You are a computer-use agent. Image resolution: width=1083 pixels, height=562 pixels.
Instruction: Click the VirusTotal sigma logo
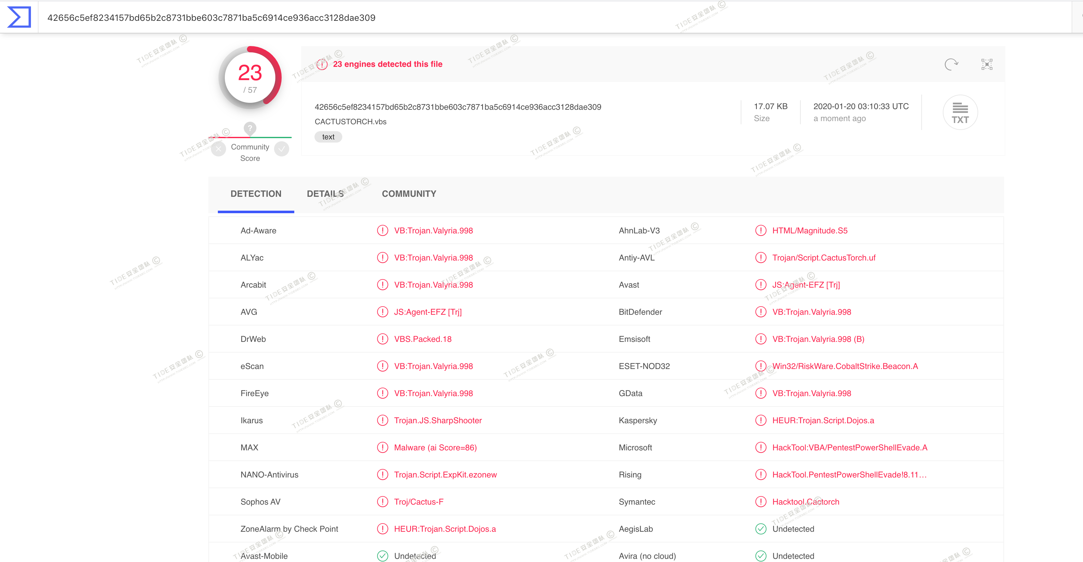[x=19, y=17]
